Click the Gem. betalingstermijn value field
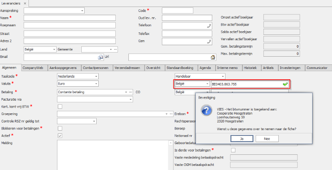 (282, 46)
